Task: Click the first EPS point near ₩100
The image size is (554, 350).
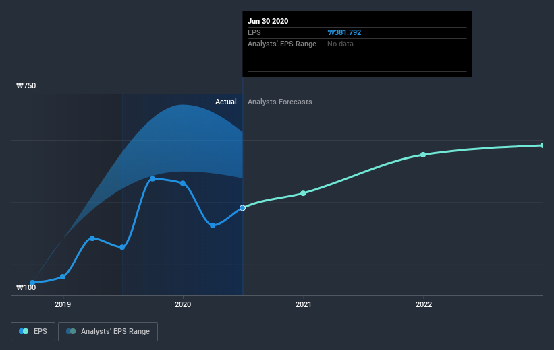Action: point(32,283)
